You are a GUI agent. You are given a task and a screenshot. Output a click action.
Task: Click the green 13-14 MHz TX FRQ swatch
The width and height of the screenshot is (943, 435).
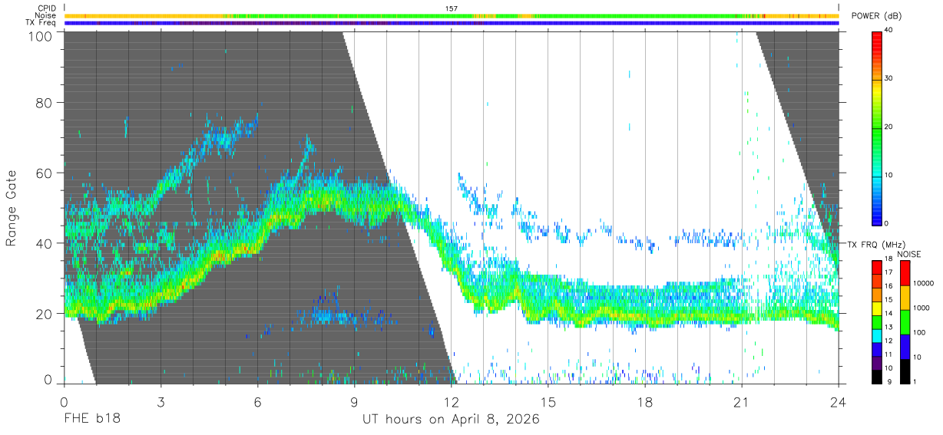[x=878, y=321]
